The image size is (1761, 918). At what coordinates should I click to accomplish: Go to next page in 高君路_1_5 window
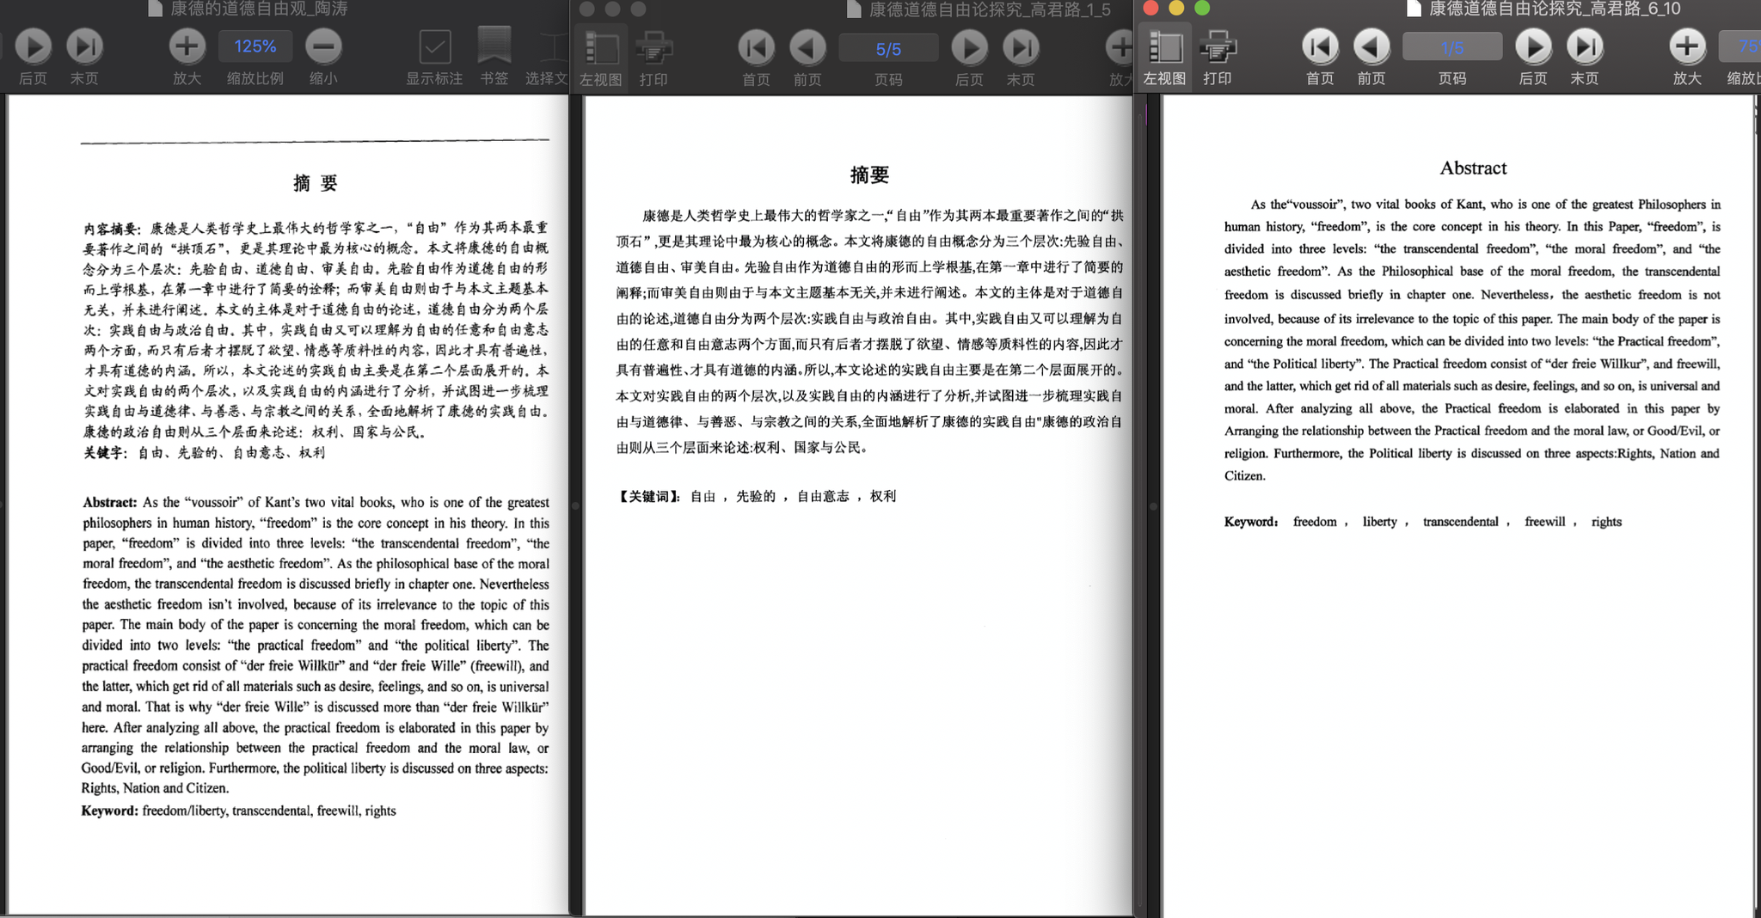[x=969, y=48]
